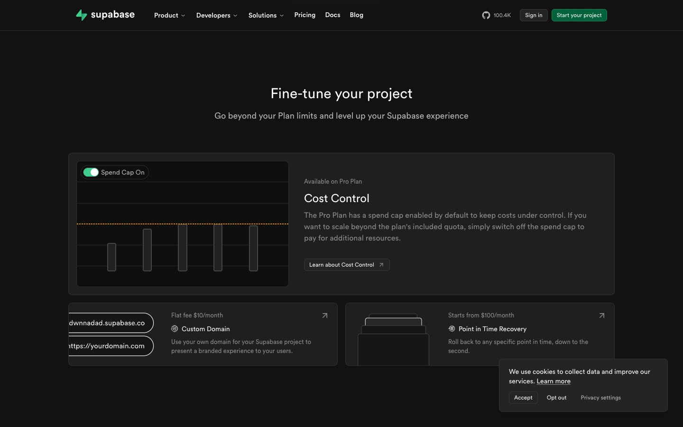Click the Supabase lightning bolt logo
Image resolution: width=683 pixels, height=427 pixels.
tap(82, 15)
